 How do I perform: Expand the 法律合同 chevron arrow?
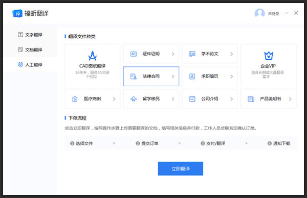click(173, 77)
